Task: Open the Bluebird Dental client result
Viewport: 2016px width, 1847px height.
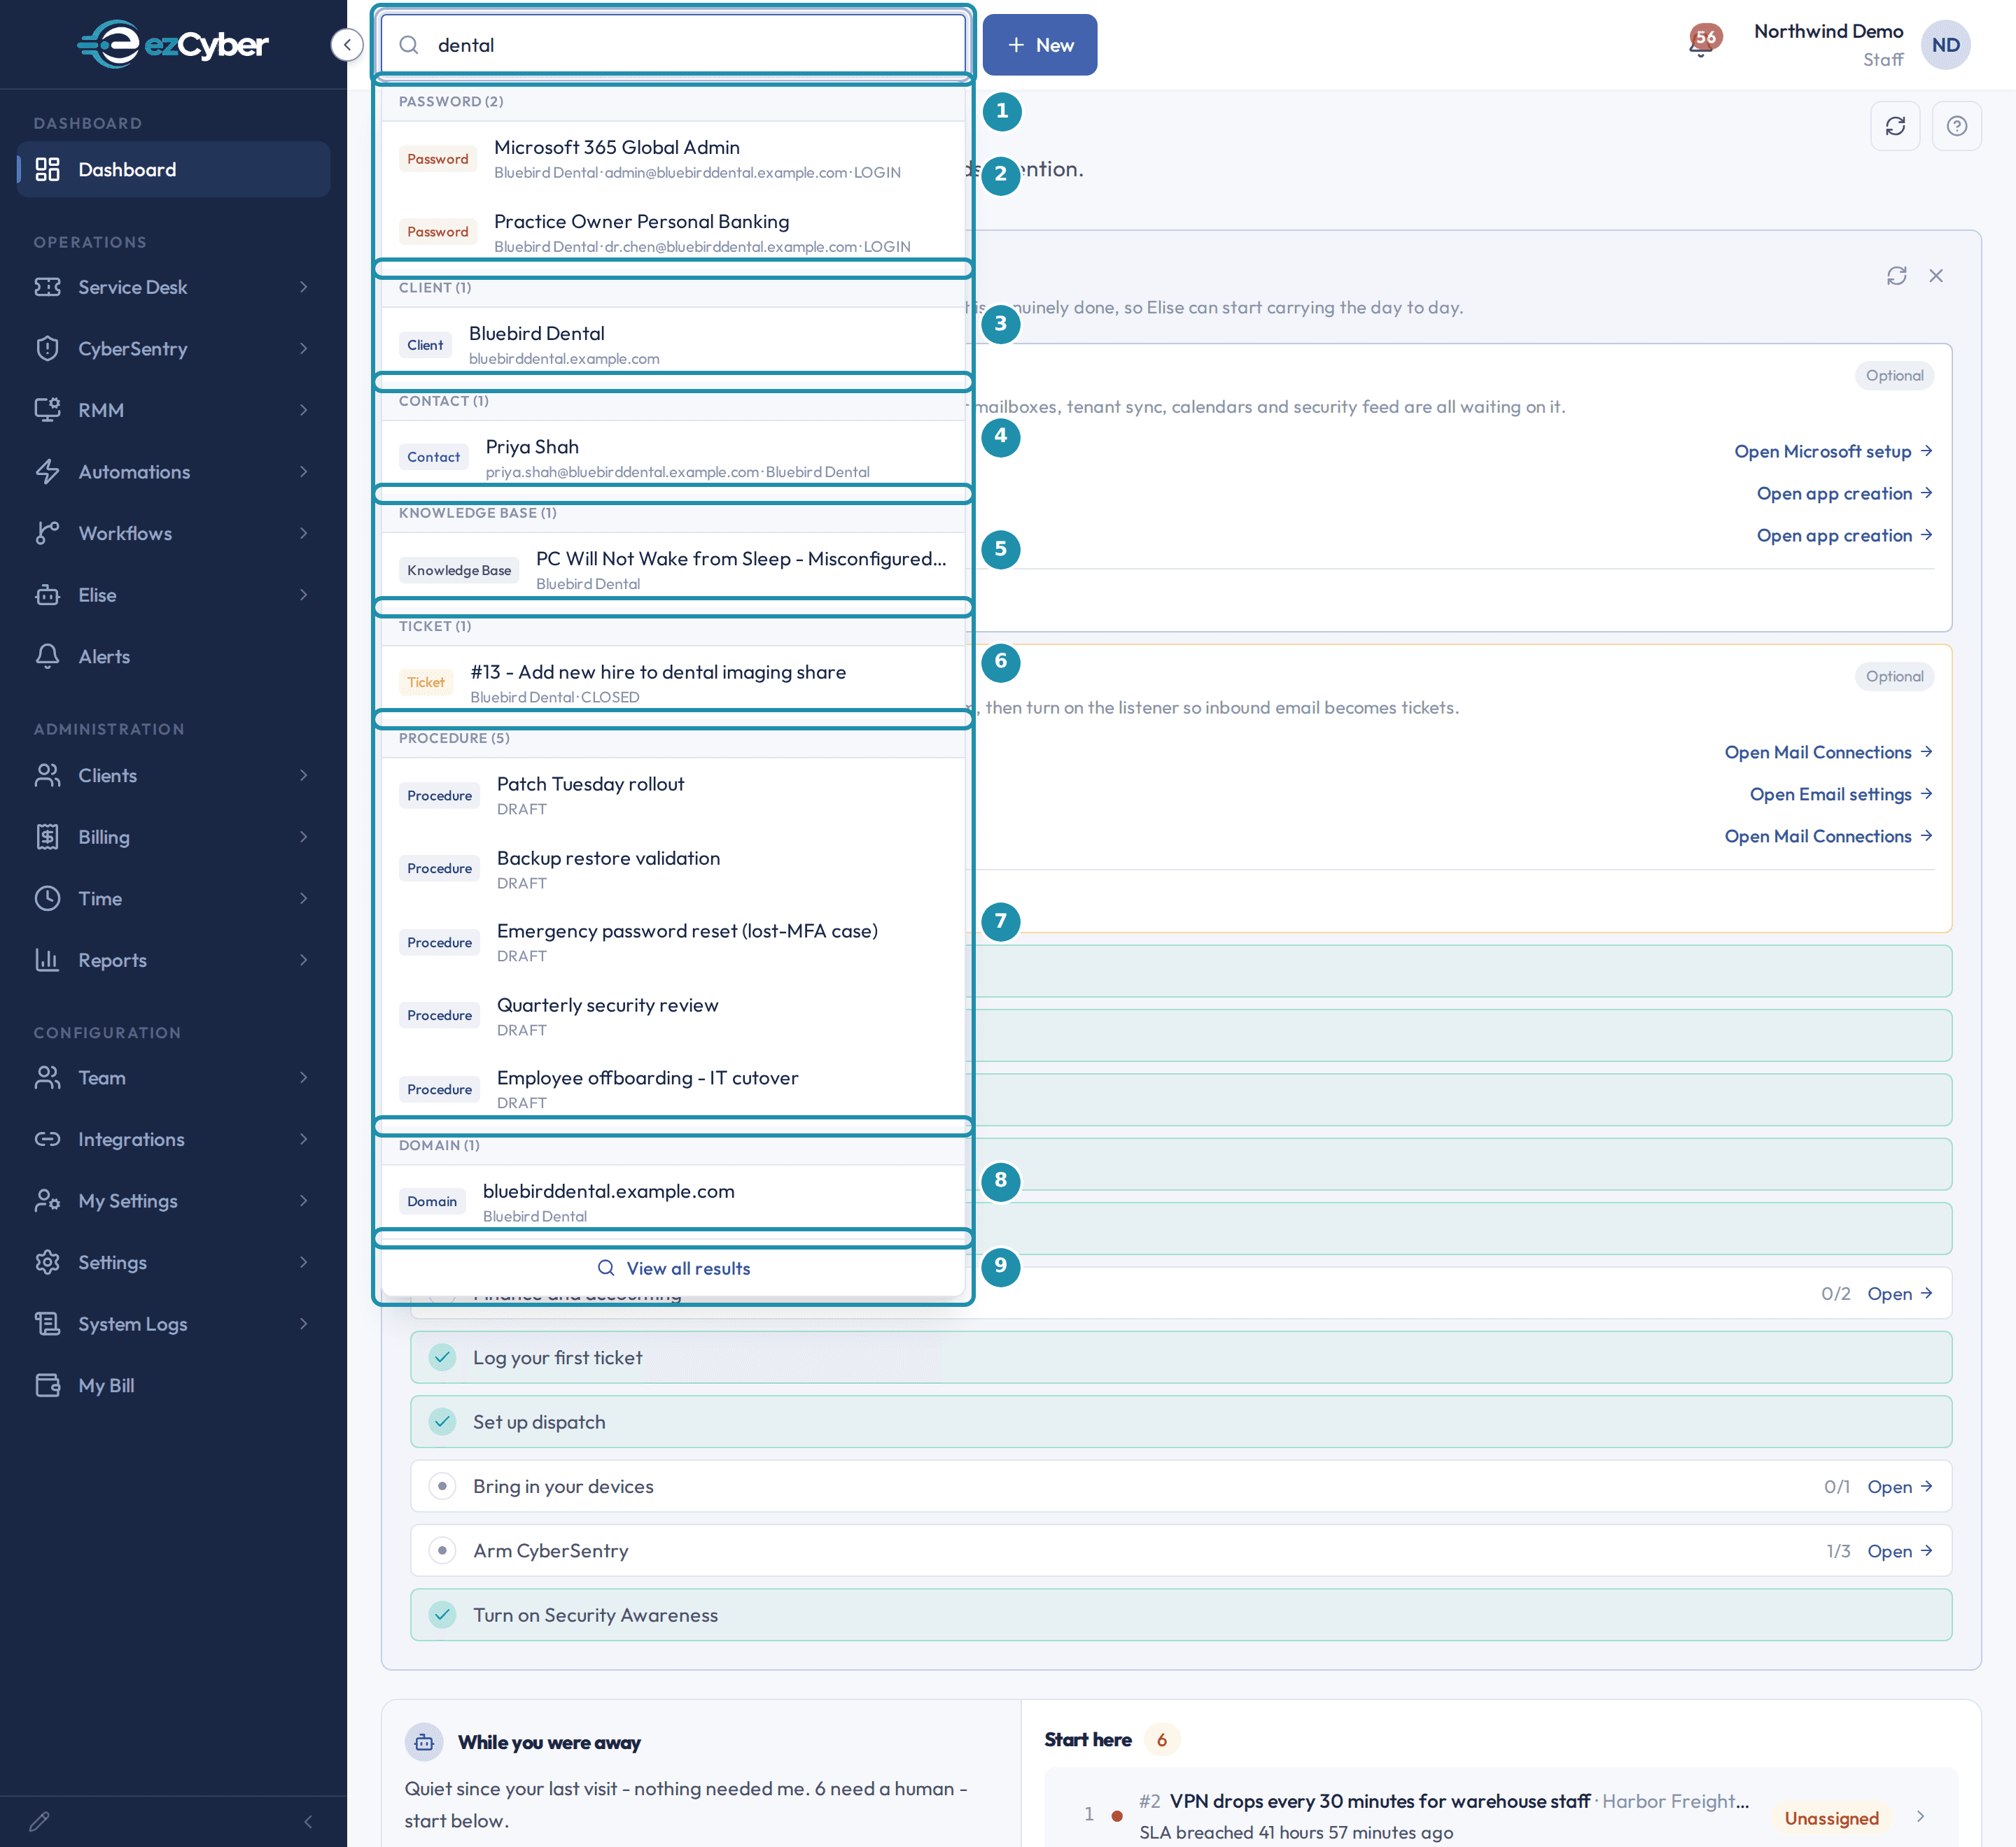Action: click(x=673, y=345)
